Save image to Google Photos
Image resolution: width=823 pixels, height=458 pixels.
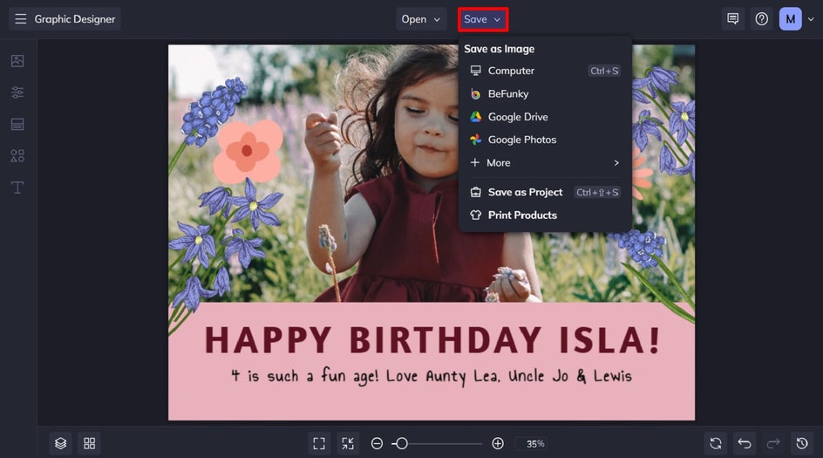pyautogui.click(x=545, y=140)
